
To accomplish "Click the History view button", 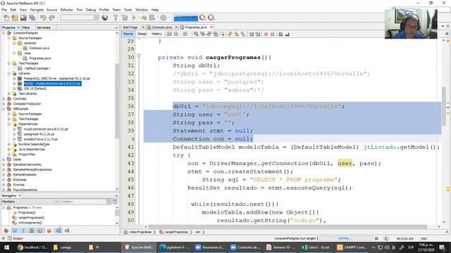I will pos(156,34).
